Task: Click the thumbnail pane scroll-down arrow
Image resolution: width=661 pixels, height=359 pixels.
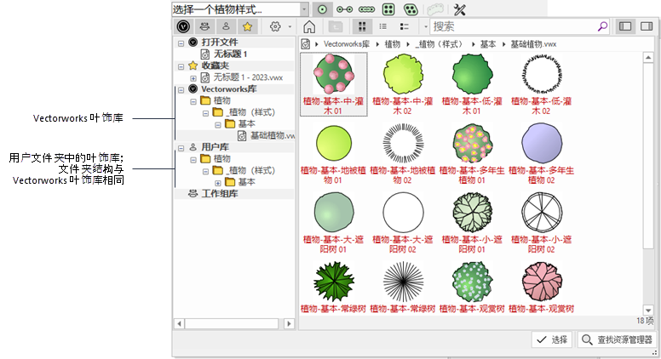Action: click(648, 310)
